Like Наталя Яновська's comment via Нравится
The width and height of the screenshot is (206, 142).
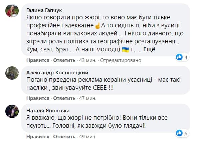pyautogui.click(x=38, y=137)
